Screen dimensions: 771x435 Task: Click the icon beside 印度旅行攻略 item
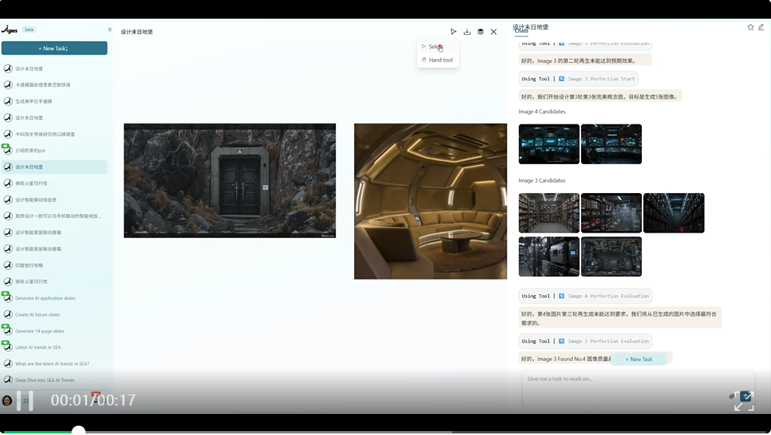point(8,265)
